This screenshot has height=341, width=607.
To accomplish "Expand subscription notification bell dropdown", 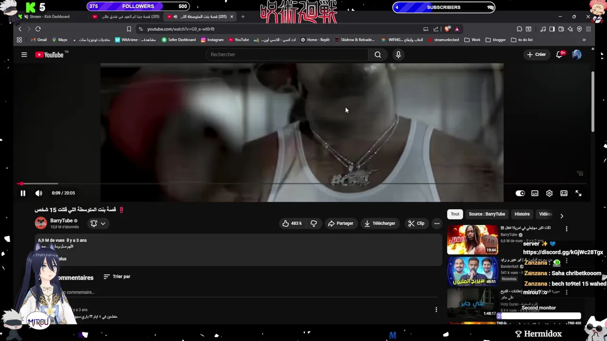I will pyautogui.click(x=98, y=224).
